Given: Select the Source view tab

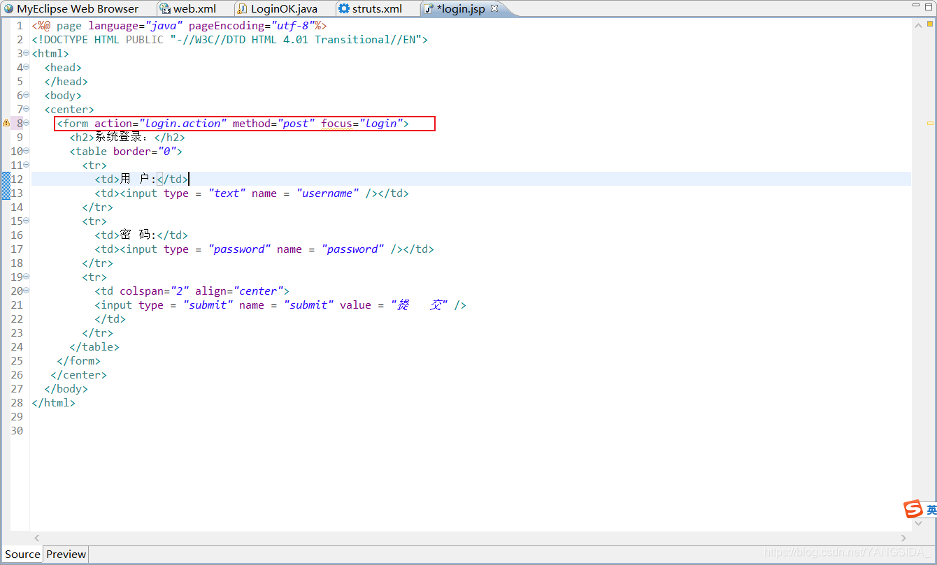Looking at the screenshot, I should (x=22, y=555).
